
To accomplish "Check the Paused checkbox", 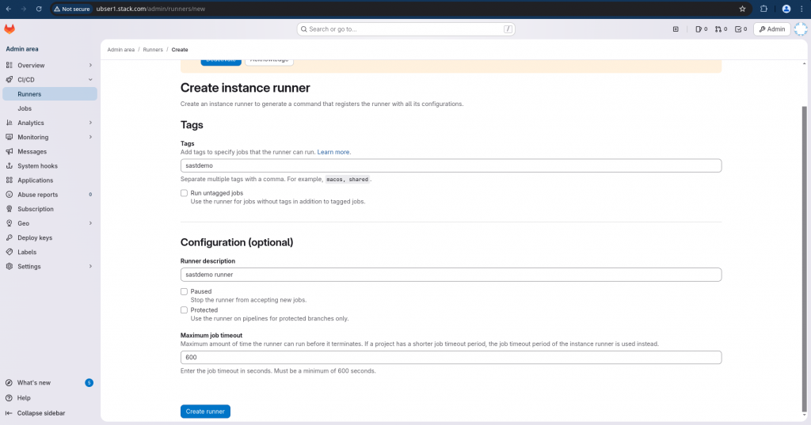I will click(x=184, y=292).
